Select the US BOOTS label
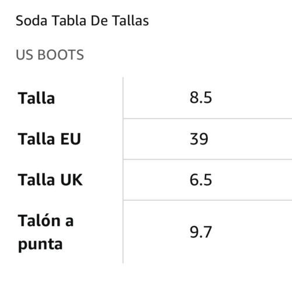Screen dimensions: 292x285 point(50,55)
